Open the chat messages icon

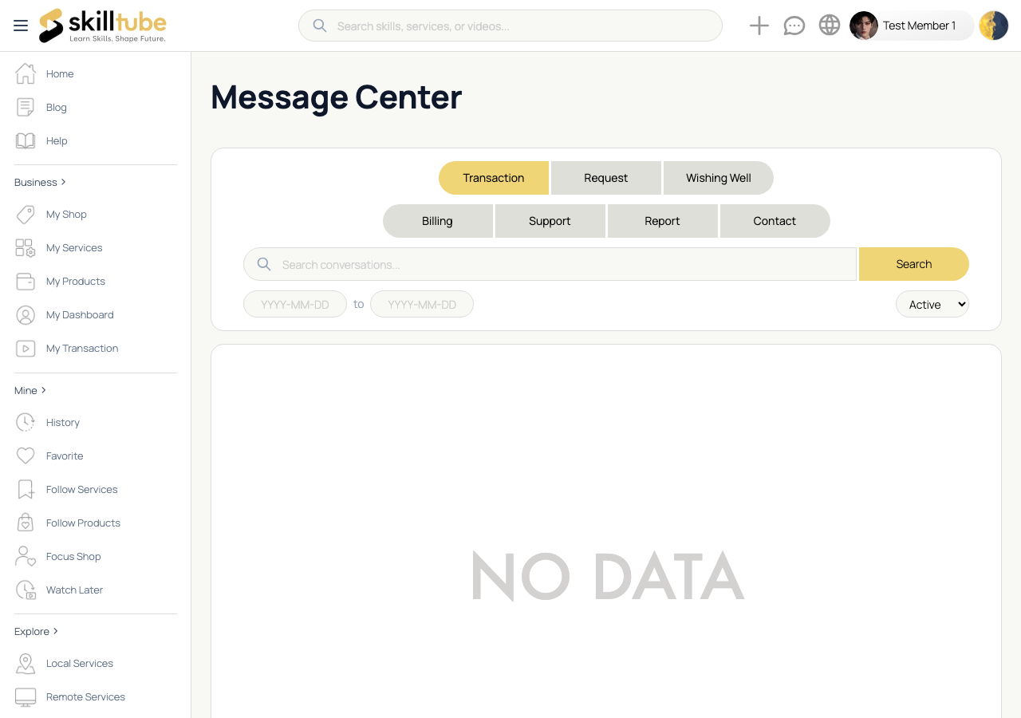pos(794,26)
